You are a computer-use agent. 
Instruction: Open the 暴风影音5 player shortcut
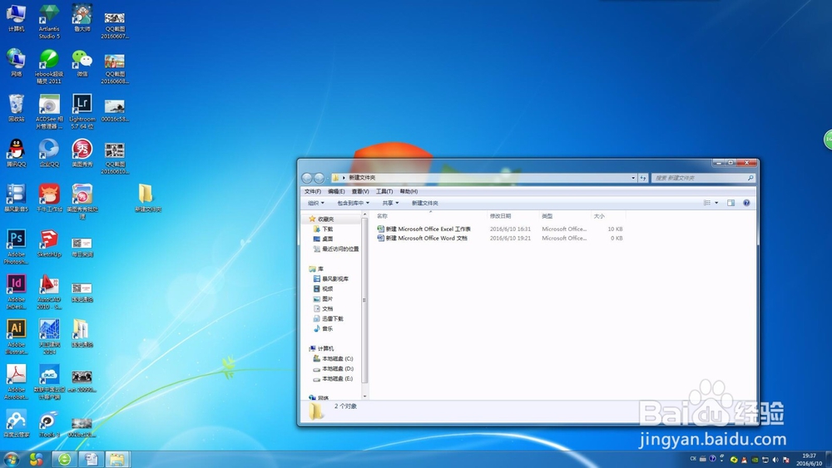(x=16, y=198)
